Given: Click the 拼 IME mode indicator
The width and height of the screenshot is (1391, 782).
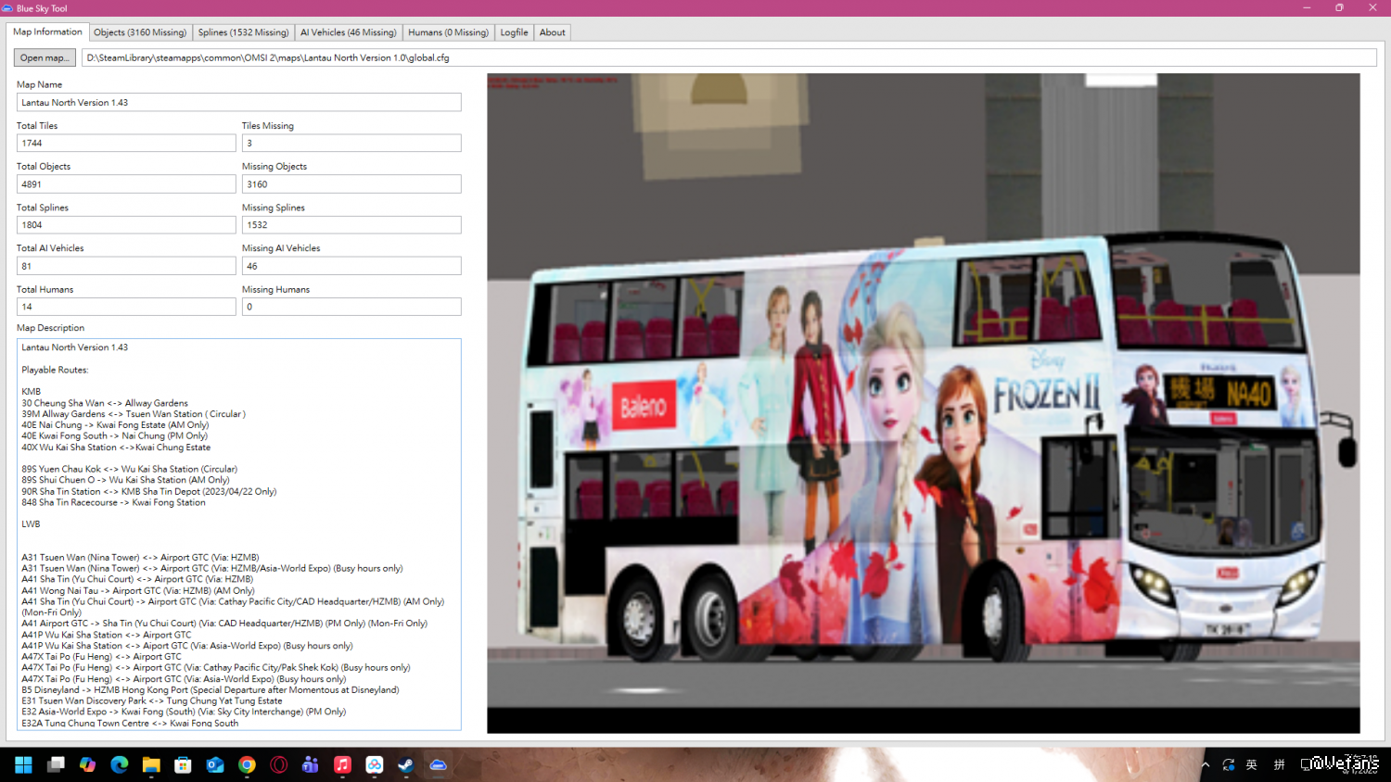Looking at the screenshot, I should coord(1280,764).
